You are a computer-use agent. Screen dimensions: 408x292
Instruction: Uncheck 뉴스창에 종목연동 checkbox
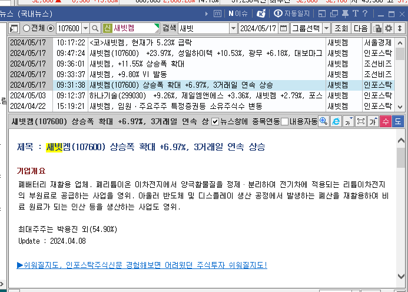[215, 121]
